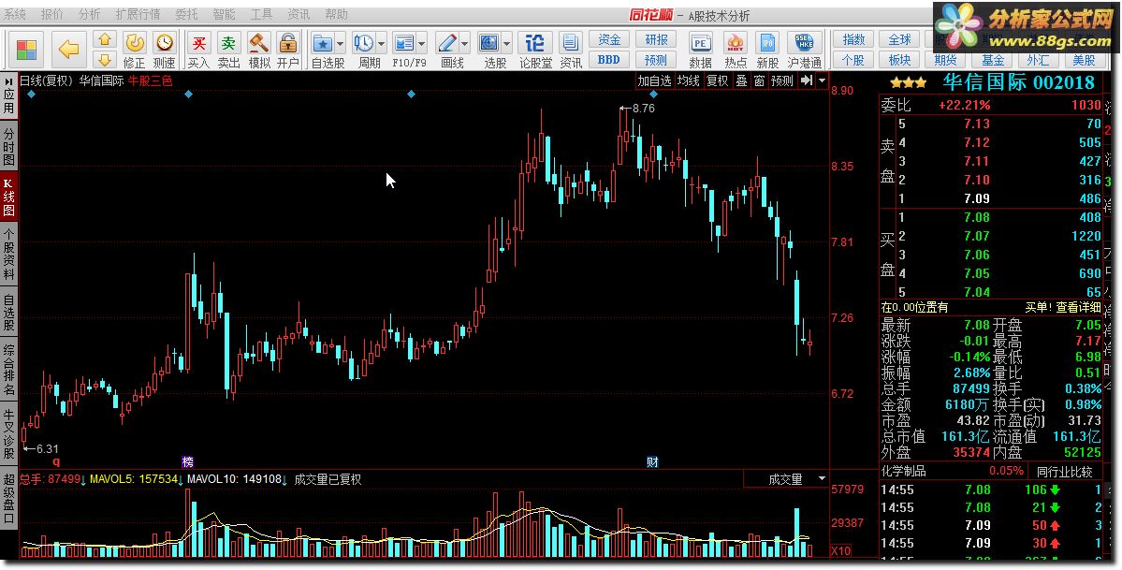
Task: Open the 论股堂 forum icon
Action: click(x=535, y=51)
